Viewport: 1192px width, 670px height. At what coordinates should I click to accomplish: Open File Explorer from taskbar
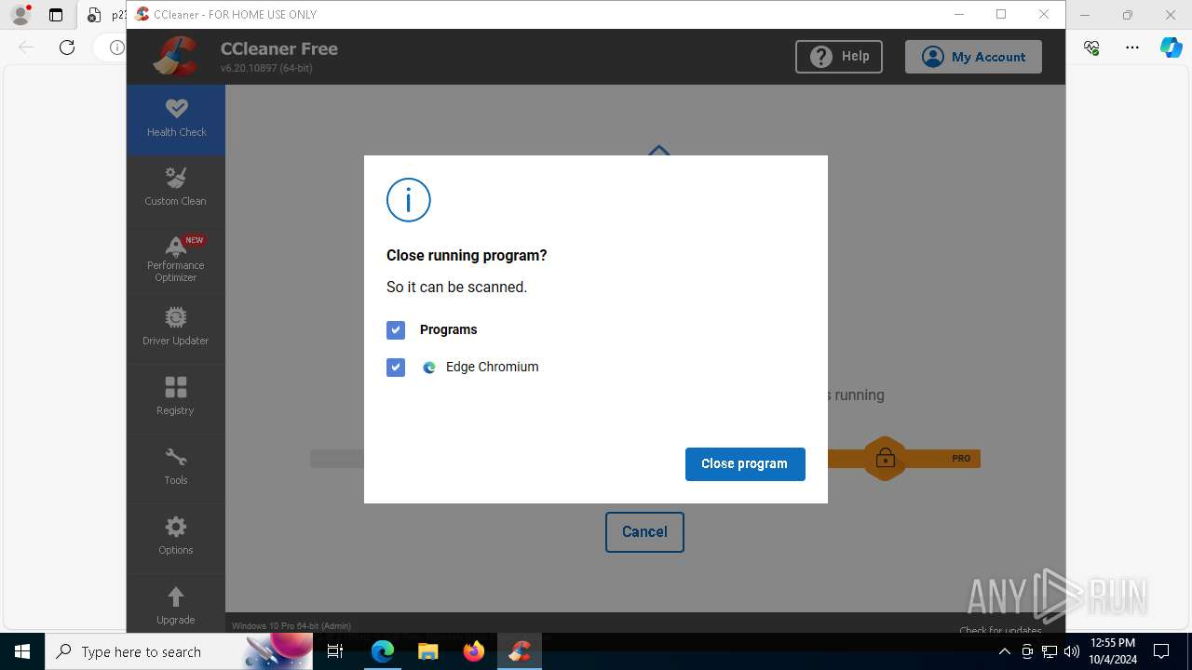[x=428, y=652]
